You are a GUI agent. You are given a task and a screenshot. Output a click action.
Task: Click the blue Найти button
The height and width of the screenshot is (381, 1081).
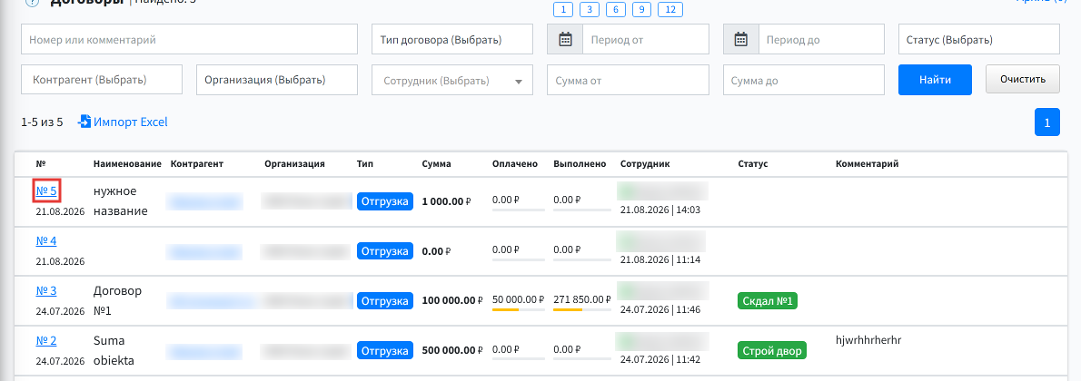click(935, 80)
